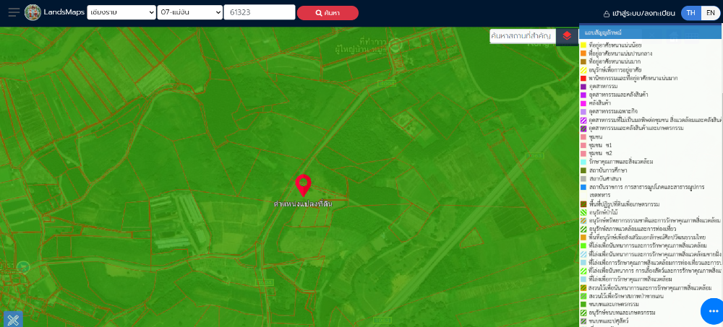
Task: Click legend text พื้นที่ปฏิรูปที่ดินเพื่อเกษตรกรรม
Action: (625, 204)
